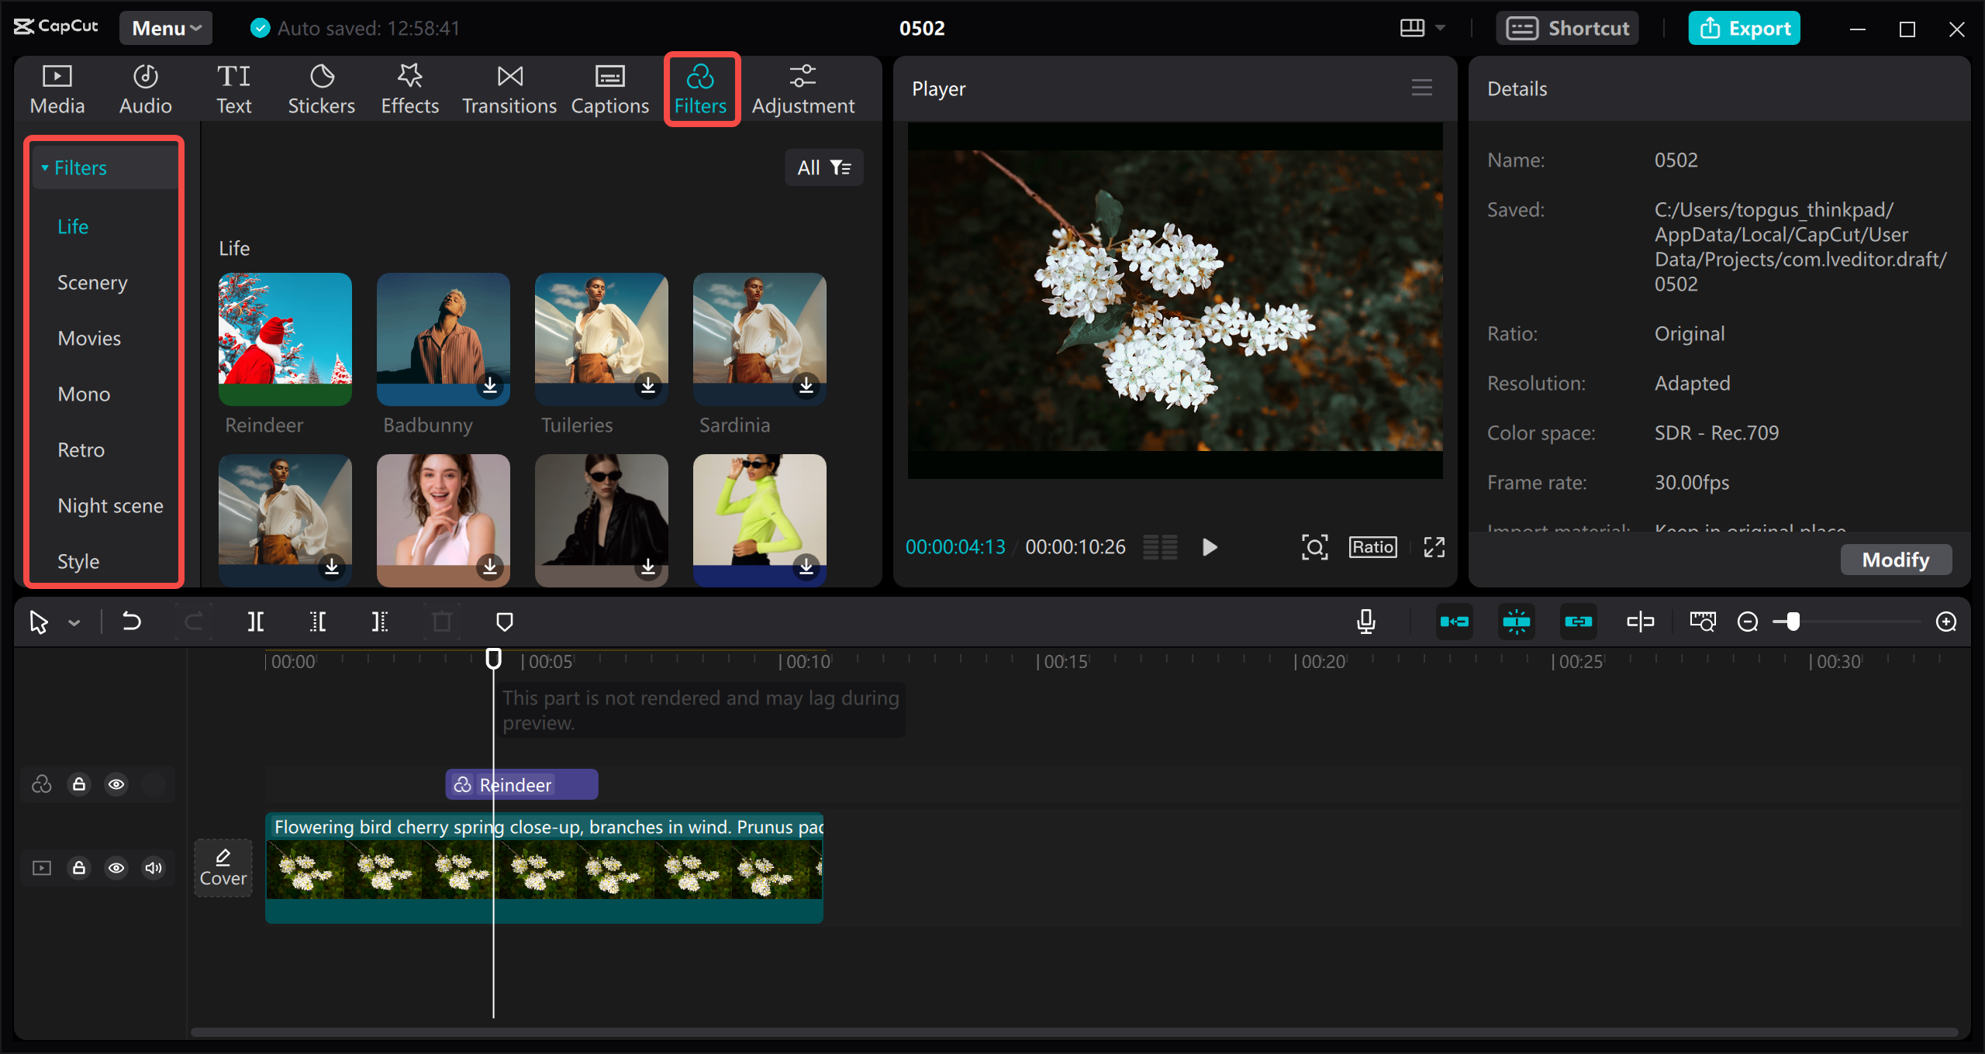Download the Sardinia filter thumbnail

(x=806, y=387)
